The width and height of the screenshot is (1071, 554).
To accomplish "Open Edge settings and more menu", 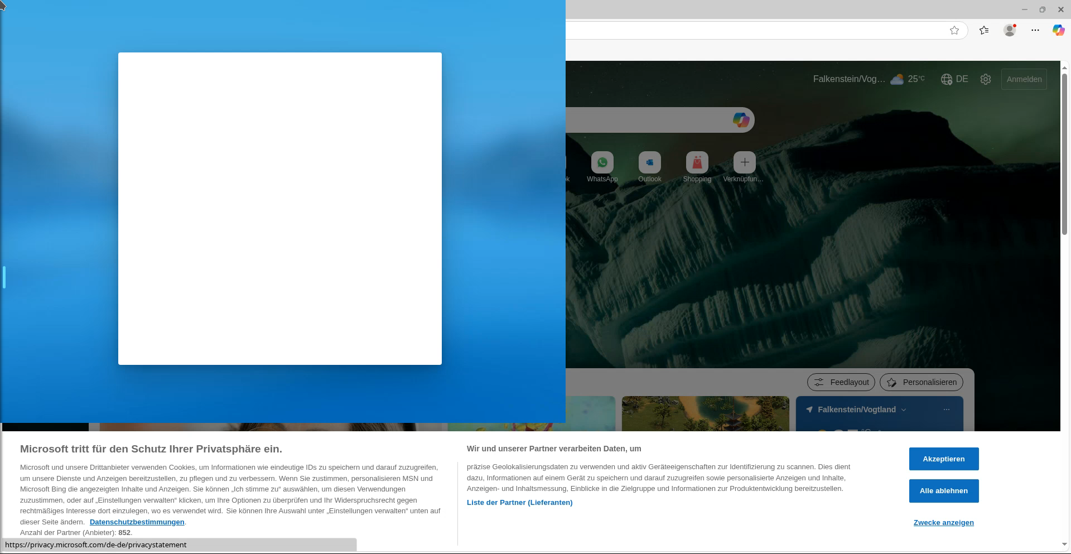I will click(x=1035, y=30).
